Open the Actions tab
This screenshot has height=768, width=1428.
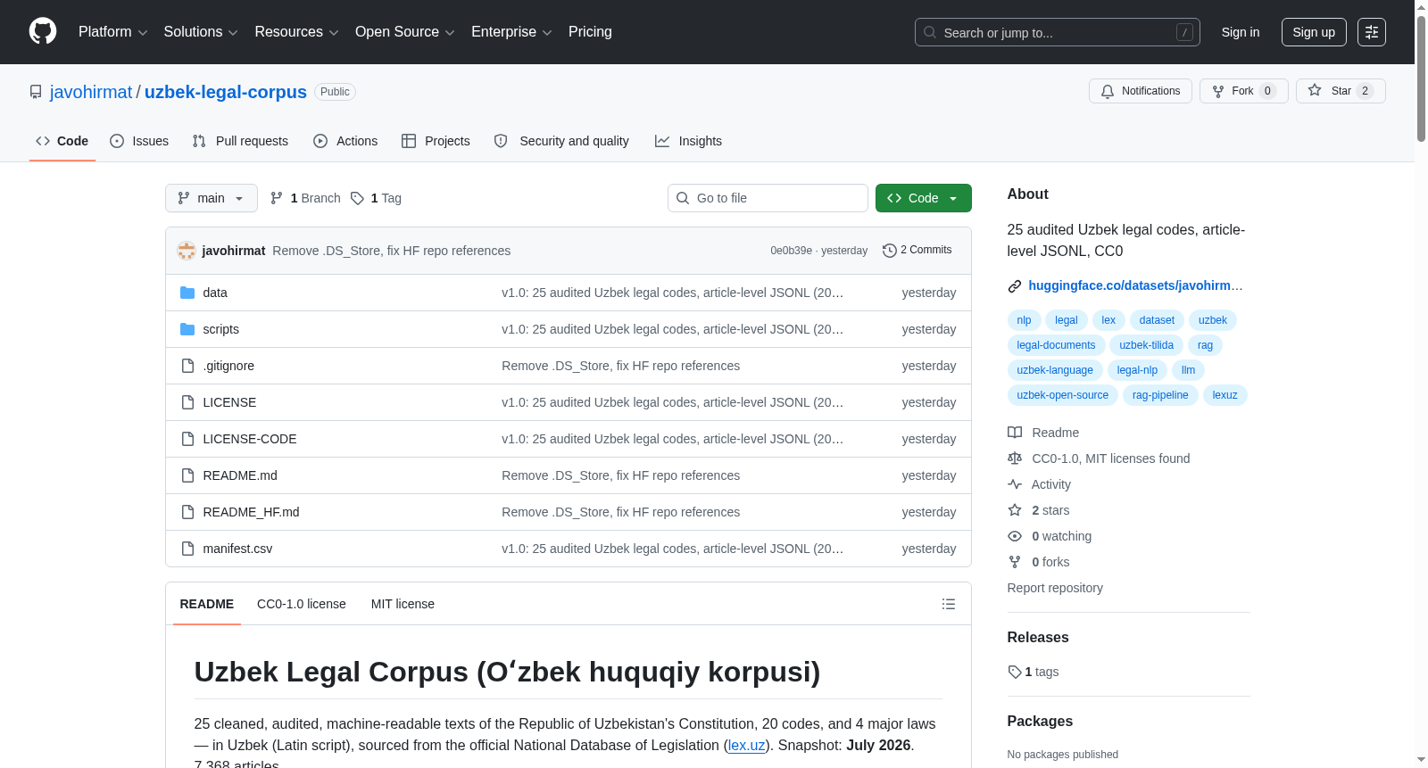345,141
